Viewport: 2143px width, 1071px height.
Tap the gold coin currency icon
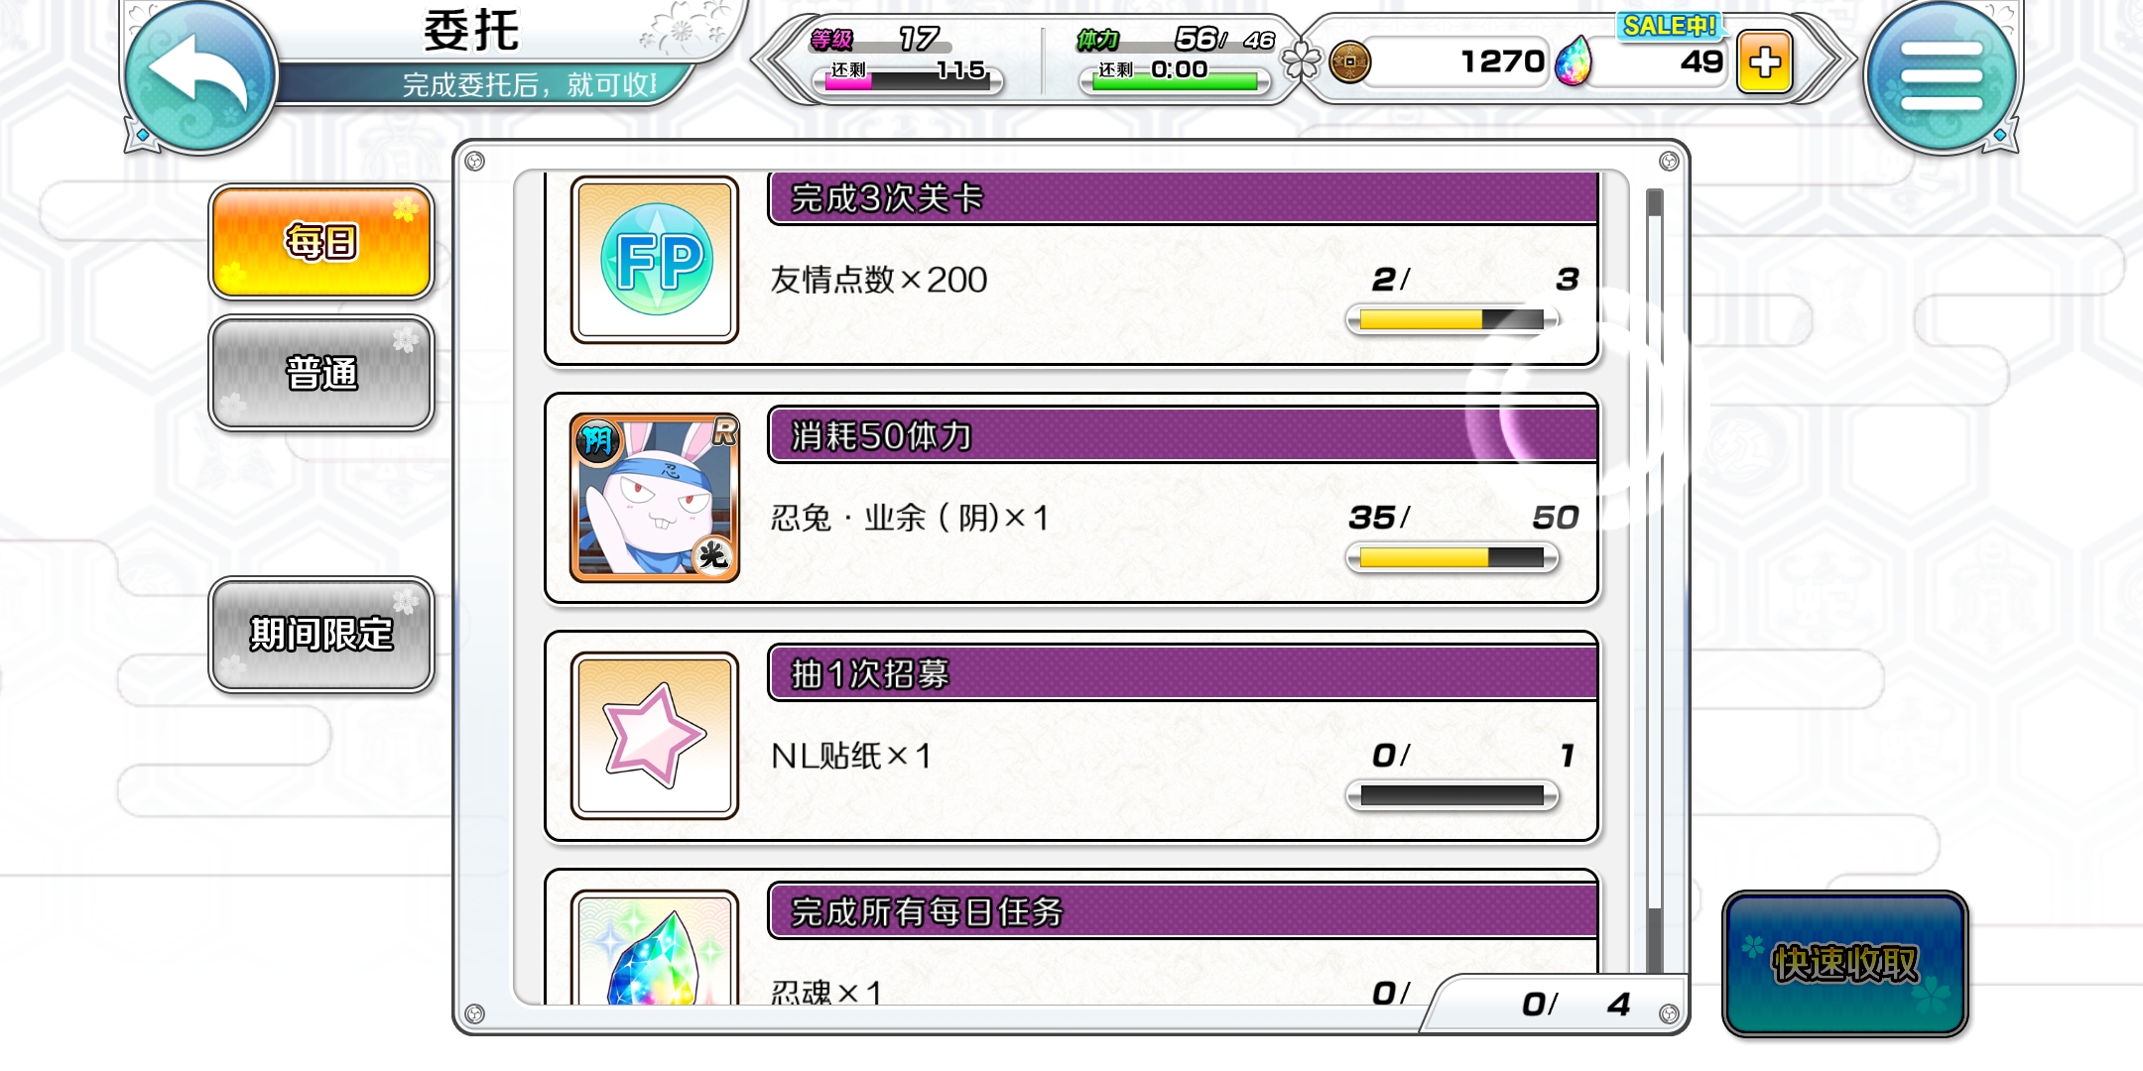click(x=1349, y=62)
